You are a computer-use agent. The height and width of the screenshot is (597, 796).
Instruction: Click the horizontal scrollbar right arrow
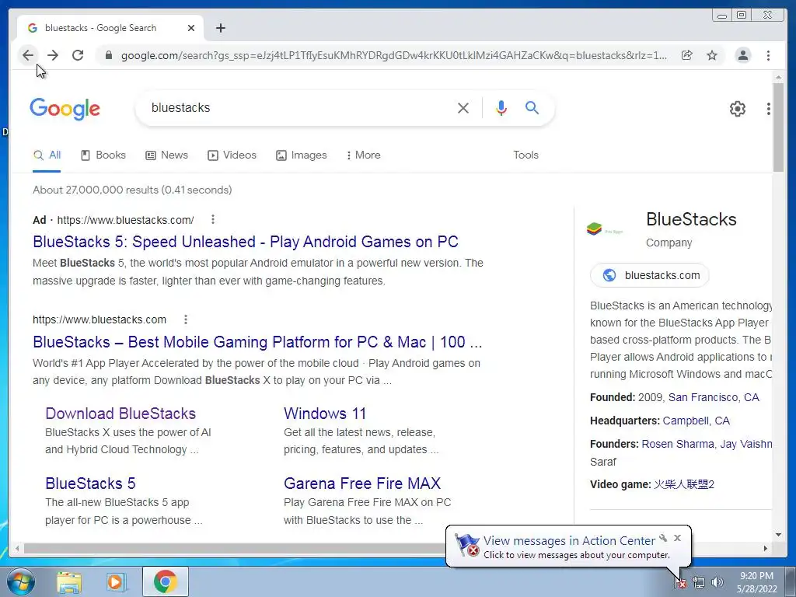(766, 548)
